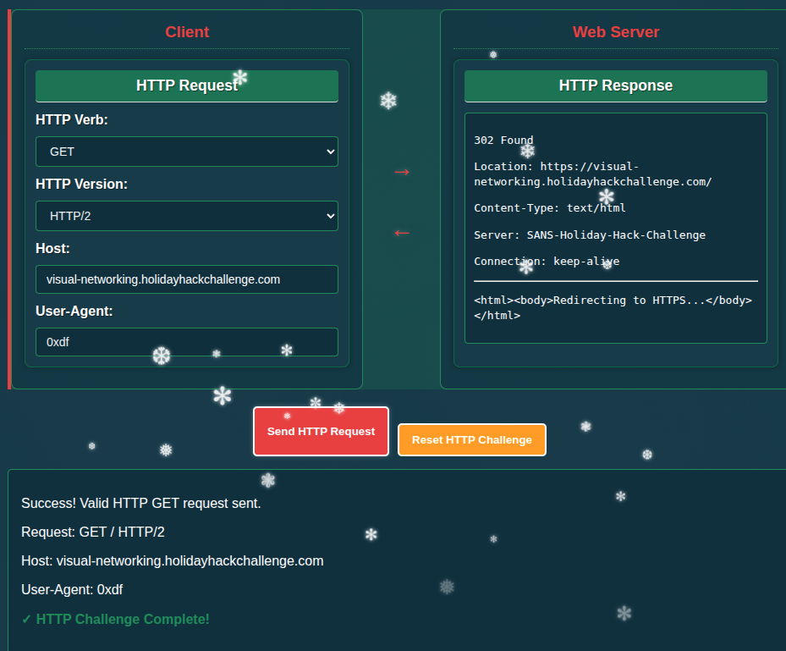Focus the User-Agent field containing 0xdf
Image resolution: width=786 pixels, height=651 pixels.
point(186,342)
